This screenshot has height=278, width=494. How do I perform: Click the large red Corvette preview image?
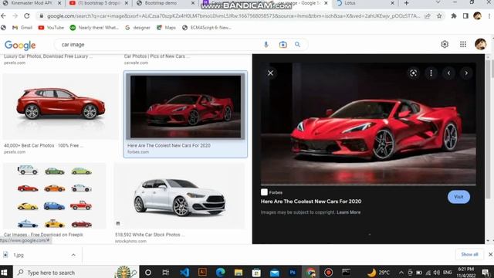pos(368,124)
